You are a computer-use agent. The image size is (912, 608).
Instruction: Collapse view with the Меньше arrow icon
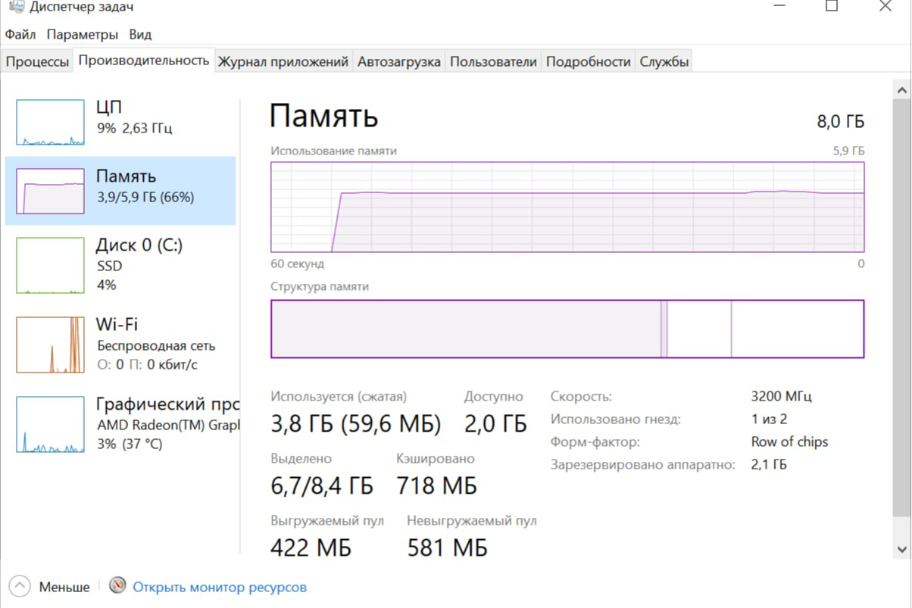(20, 586)
